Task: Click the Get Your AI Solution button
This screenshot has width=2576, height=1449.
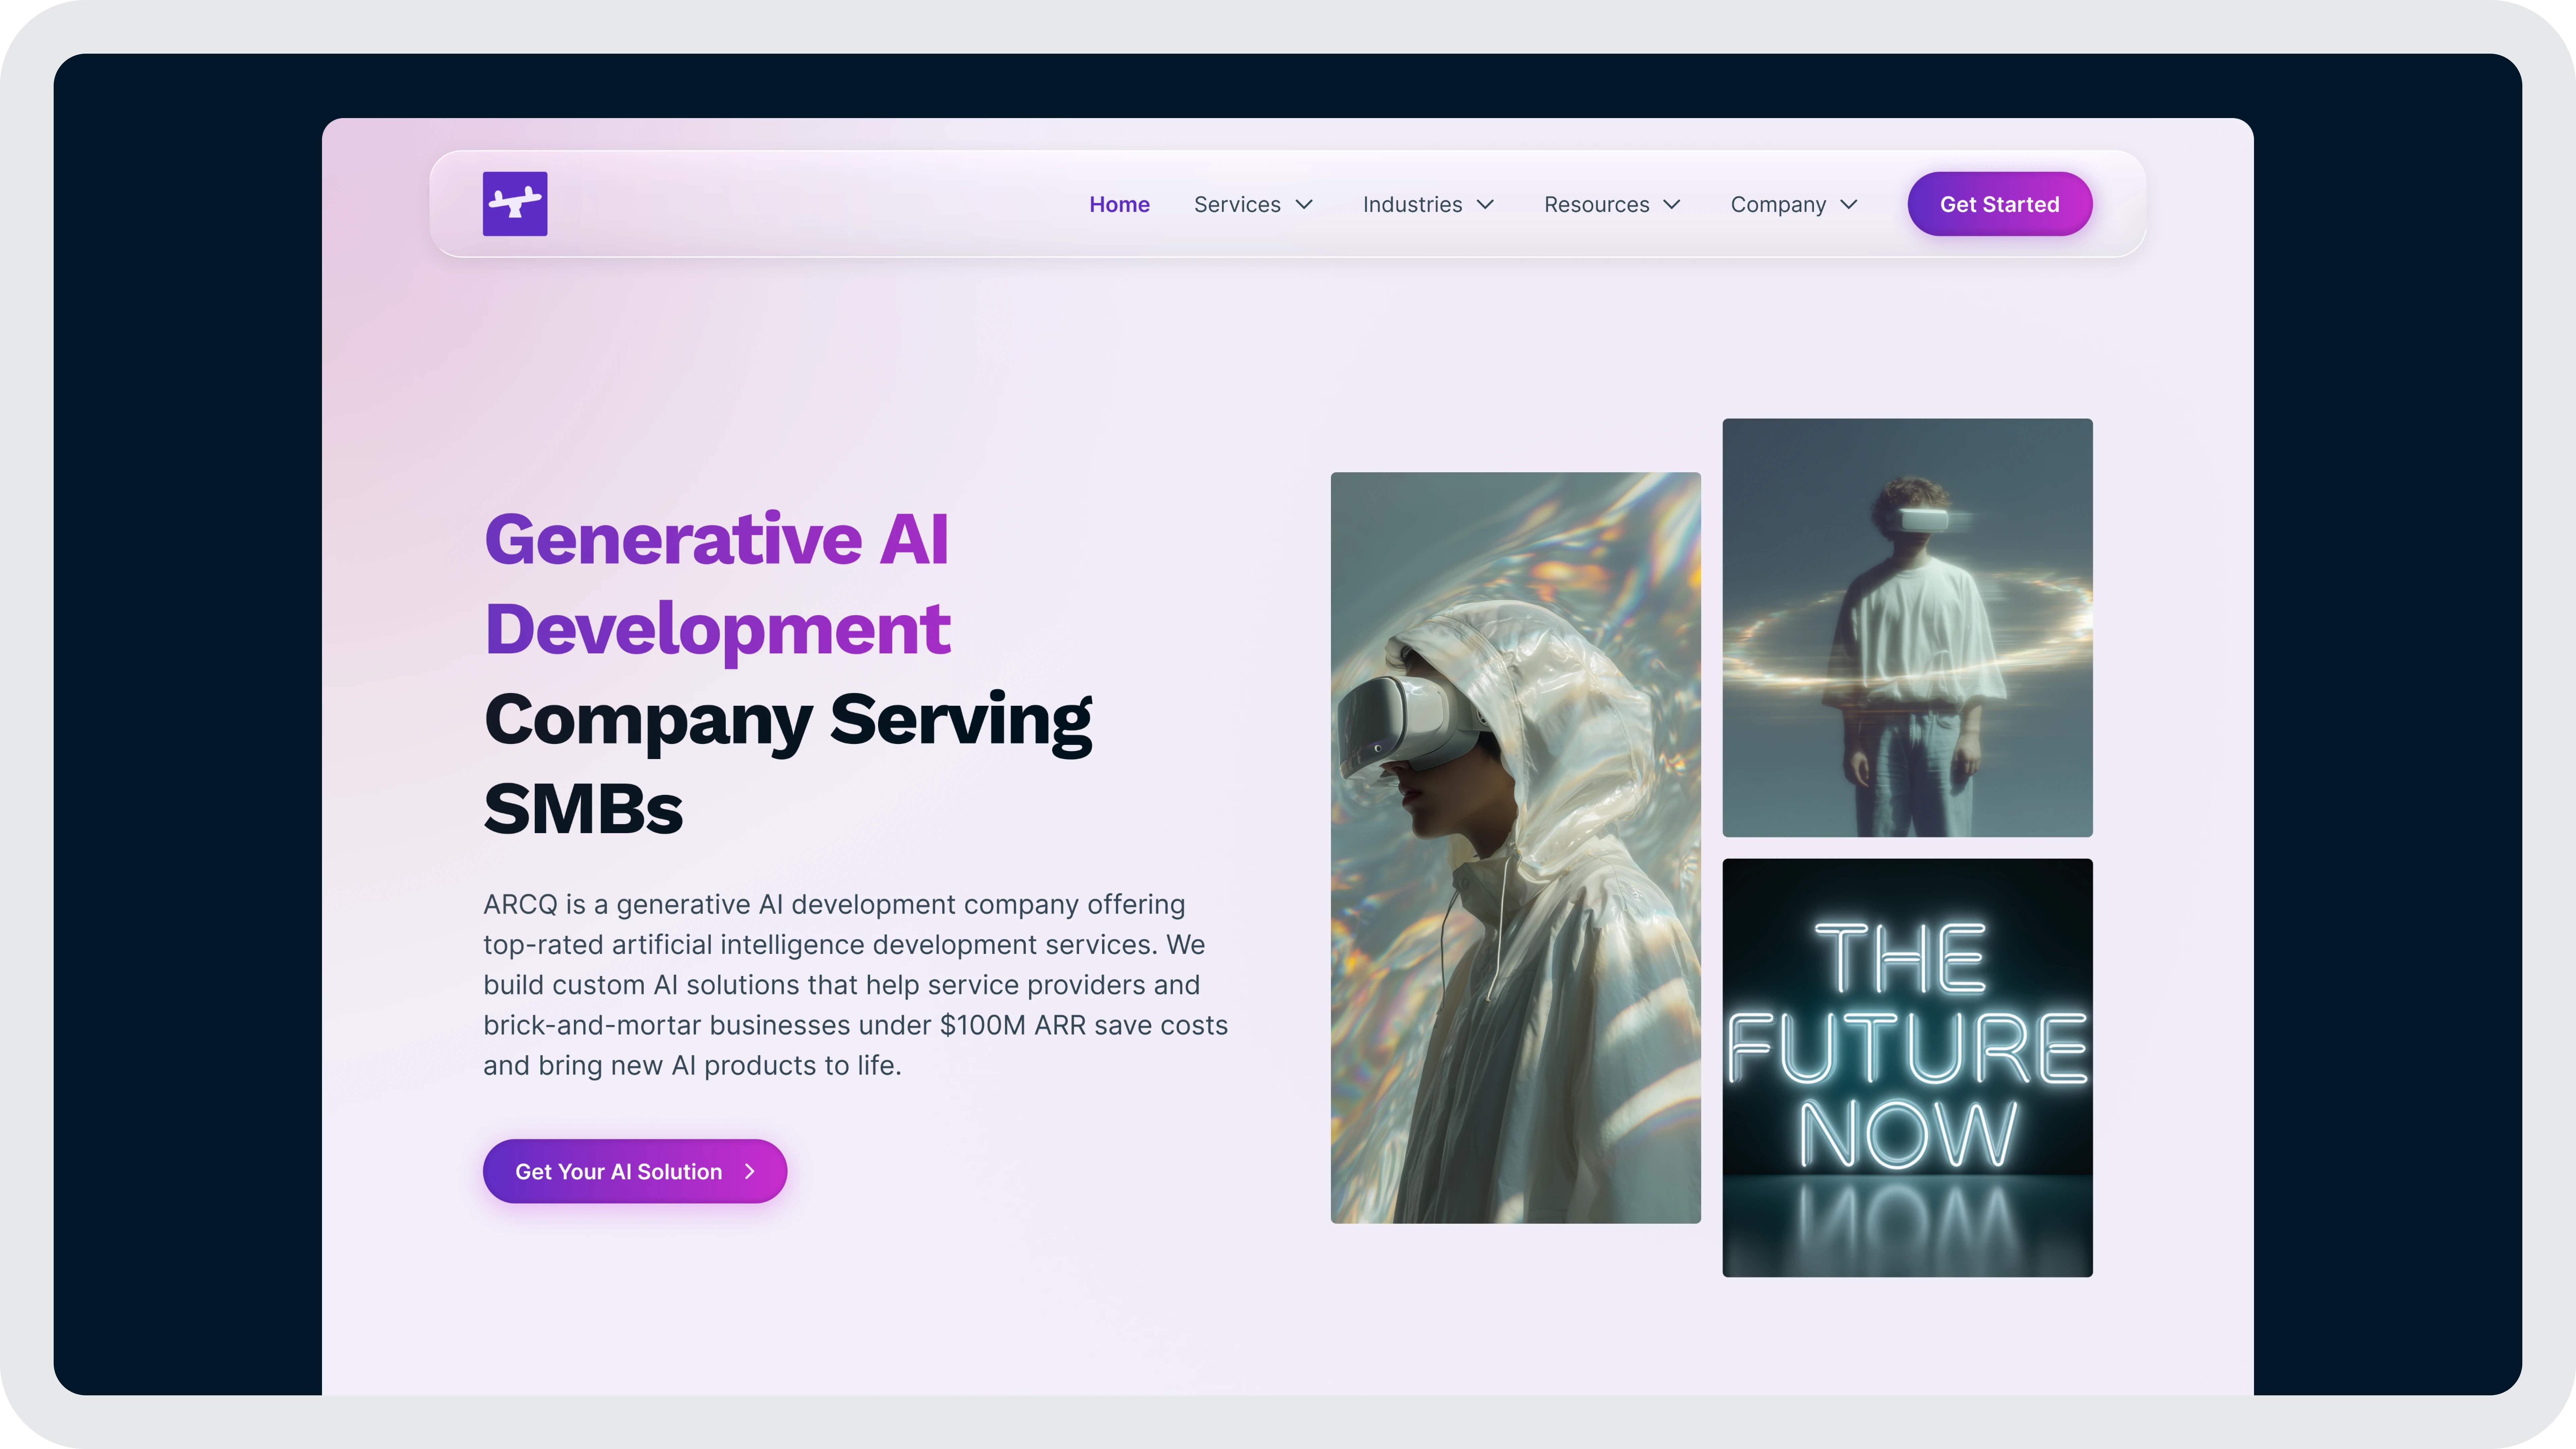Action: 635,1171
